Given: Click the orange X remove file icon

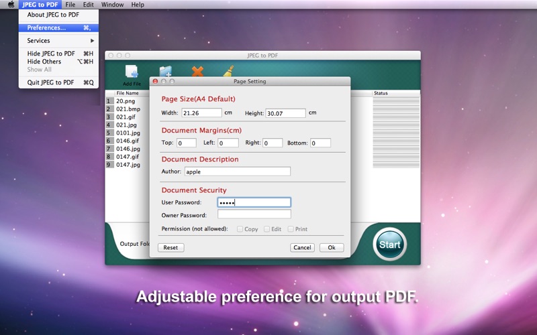Looking at the screenshot, I should (x=197, y=71).
